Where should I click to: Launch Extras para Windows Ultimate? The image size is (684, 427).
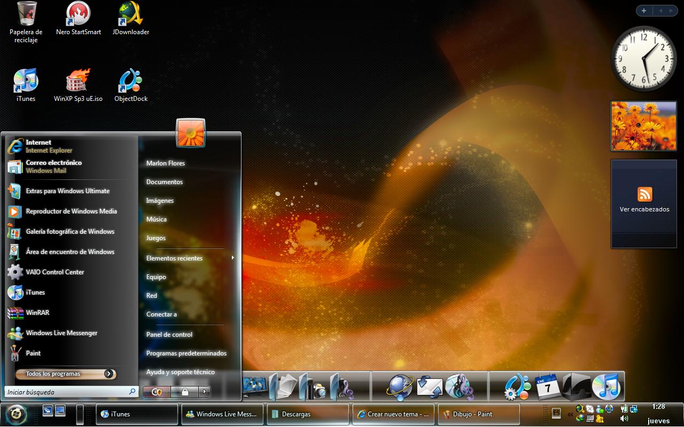coord(71,191)
